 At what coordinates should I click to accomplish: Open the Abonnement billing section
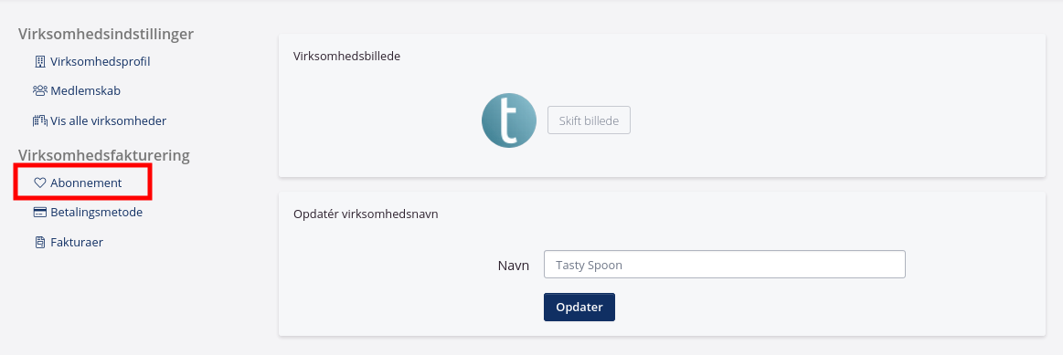pos(85,183)
